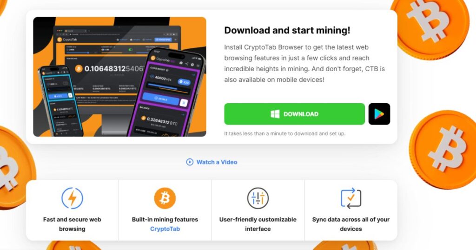Click the Built-in mining features label

point(165,219)
